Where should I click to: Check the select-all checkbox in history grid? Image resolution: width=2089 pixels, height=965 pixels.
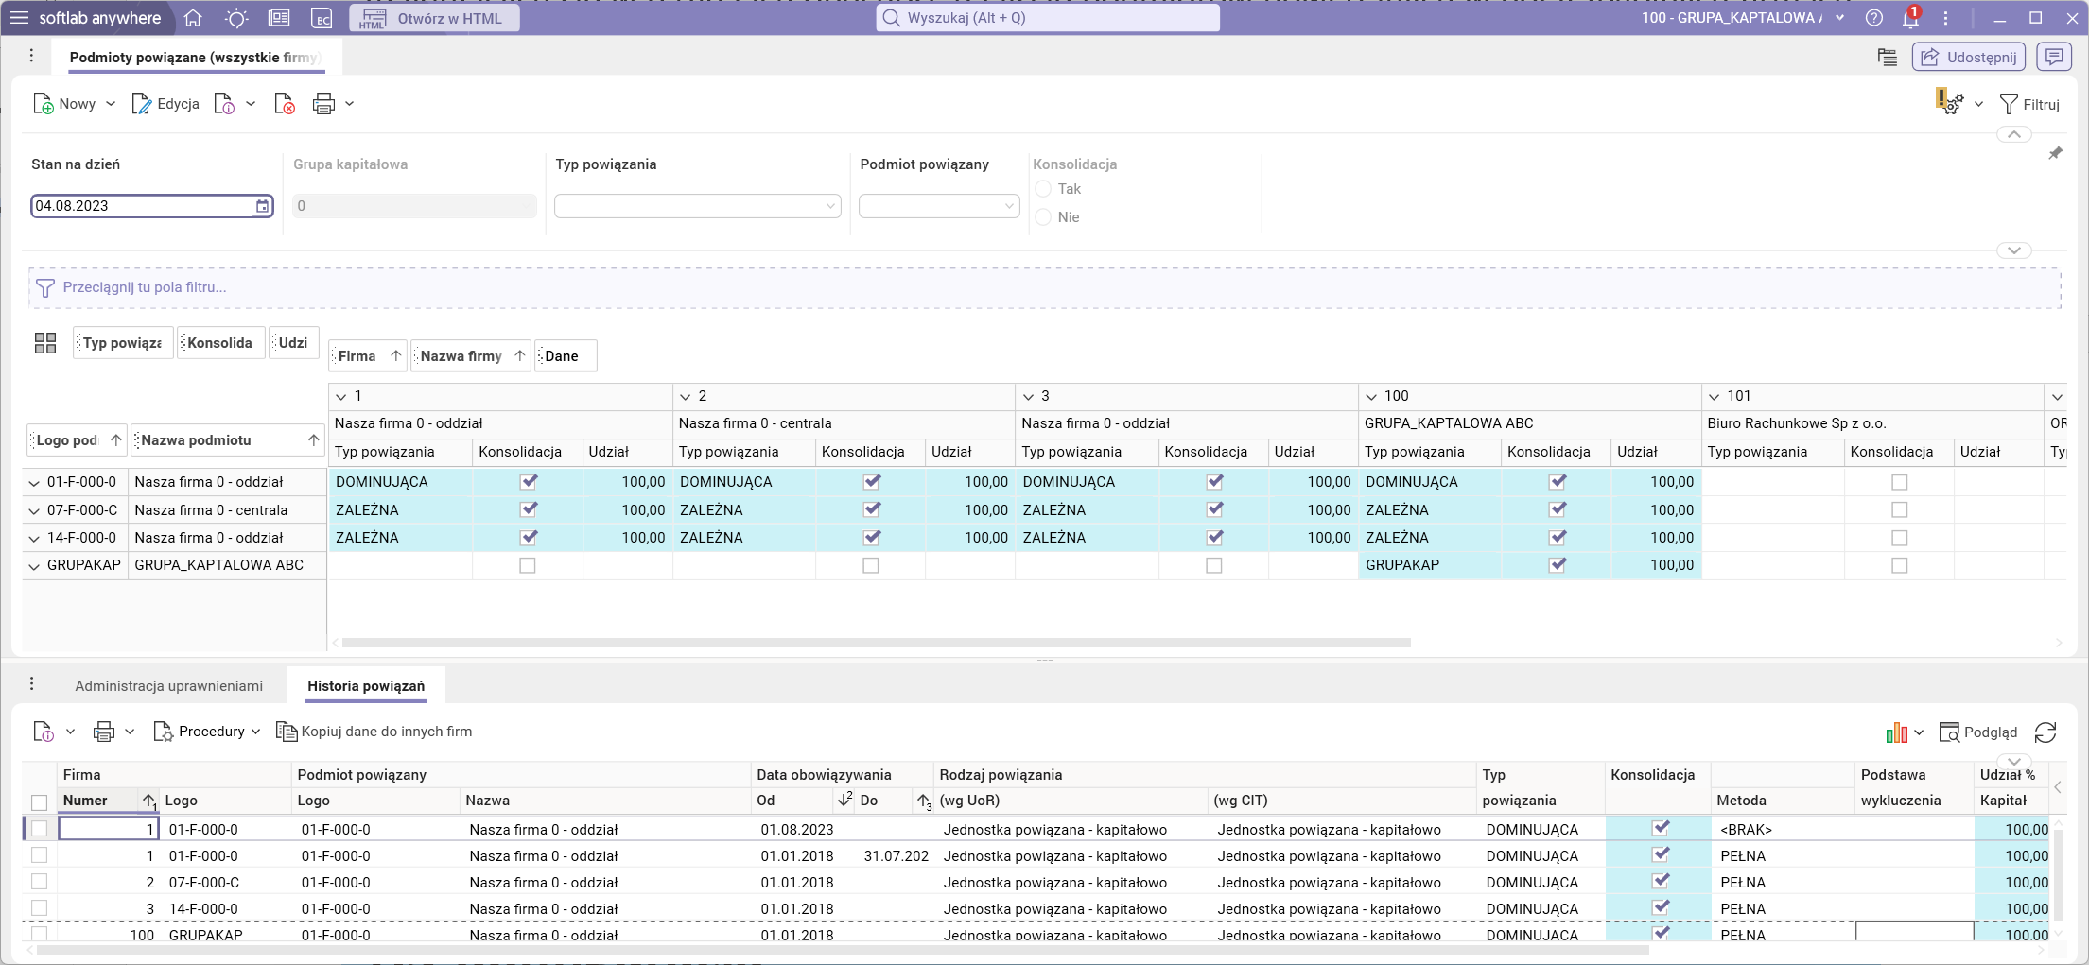point(39,802)
